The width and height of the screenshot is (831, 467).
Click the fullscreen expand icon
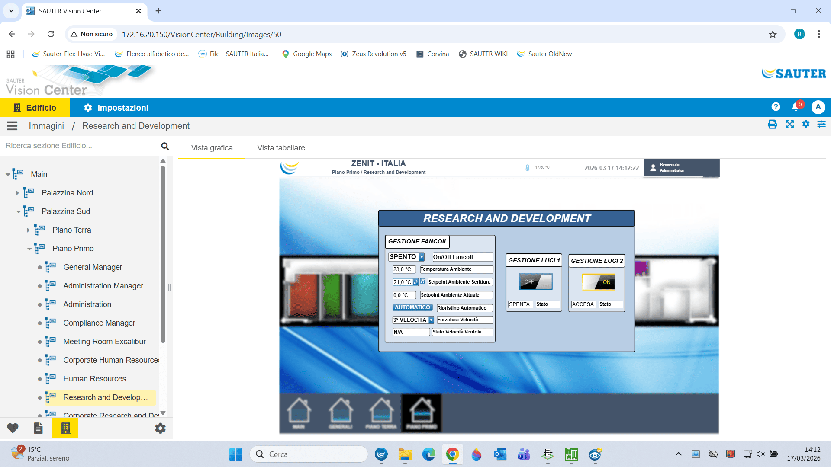coord(789,125)
